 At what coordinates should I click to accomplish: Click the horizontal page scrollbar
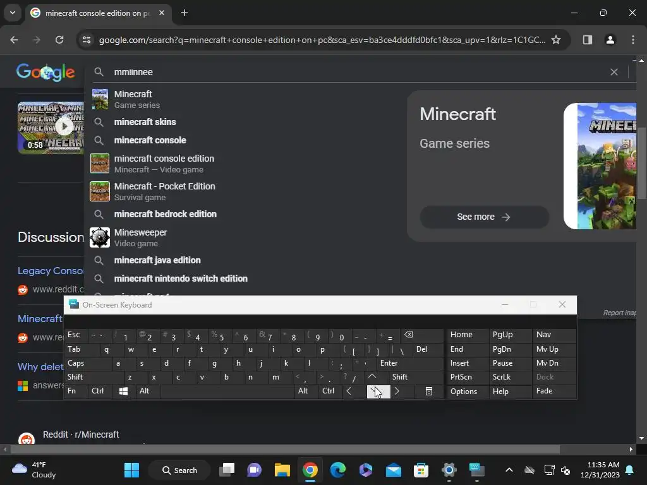(285, 450)
